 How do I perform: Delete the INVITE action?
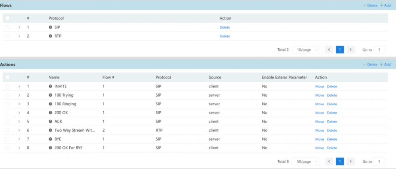[332, 86]
